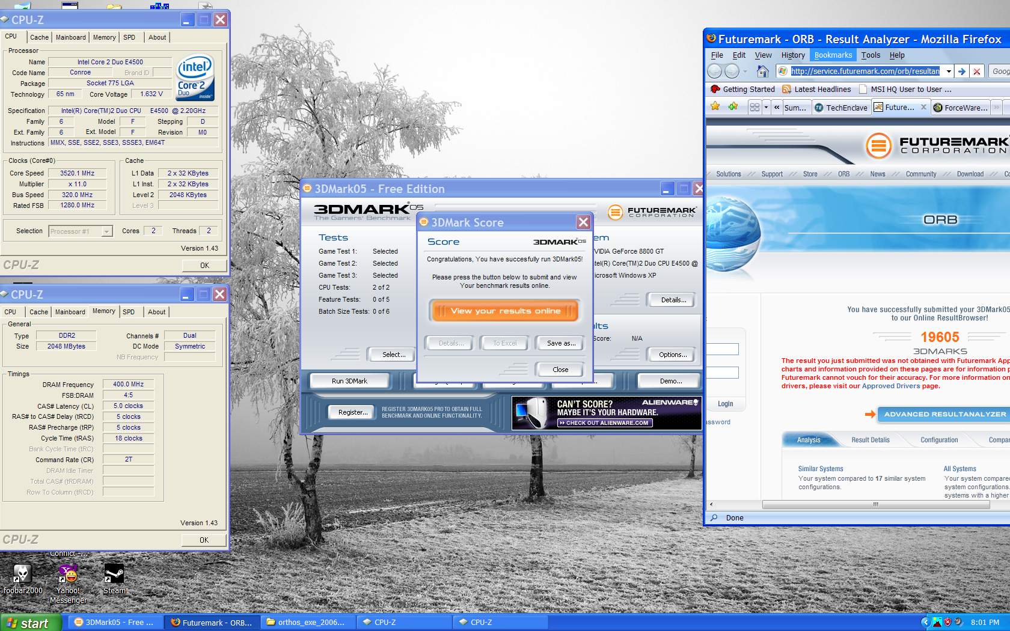
Task: Click Futuremark Download nav link
Action: (x=970, y=174)
